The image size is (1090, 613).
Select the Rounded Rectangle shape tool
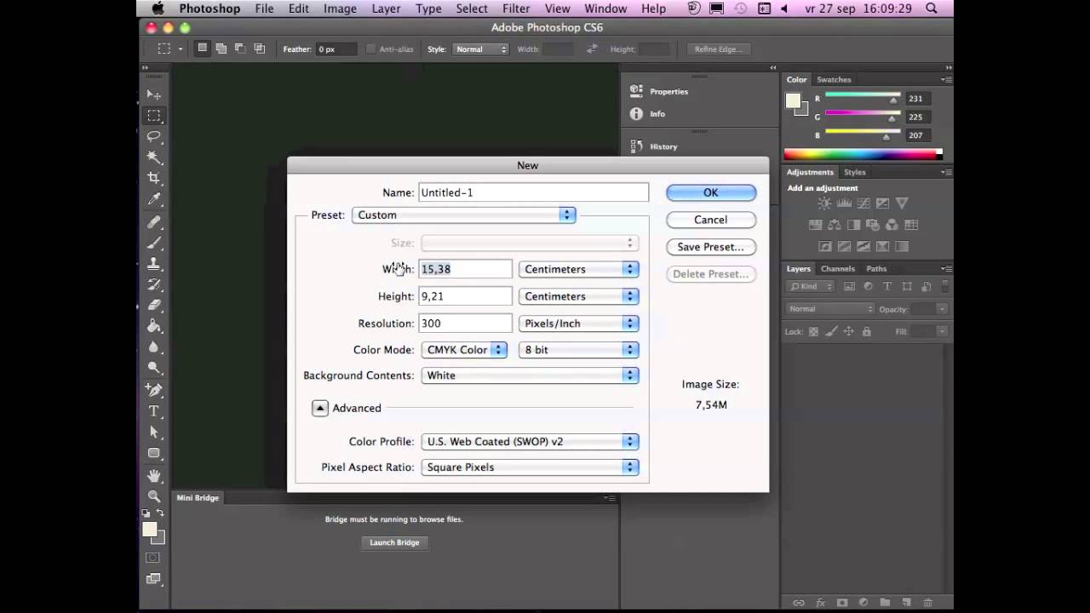154,453
